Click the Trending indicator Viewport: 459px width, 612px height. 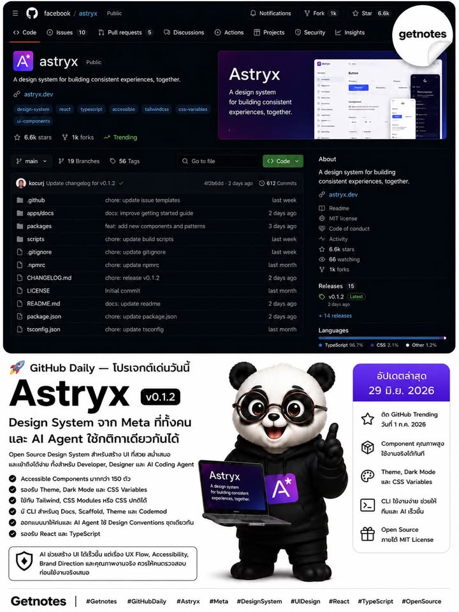[x=120, y=138]
